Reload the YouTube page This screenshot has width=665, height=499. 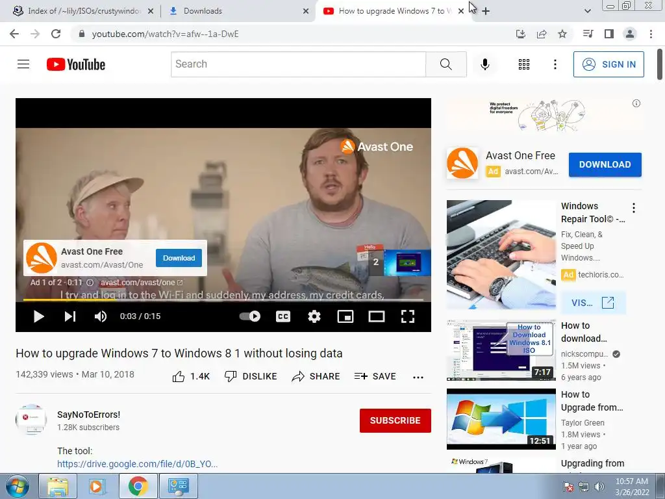[56, 34]
